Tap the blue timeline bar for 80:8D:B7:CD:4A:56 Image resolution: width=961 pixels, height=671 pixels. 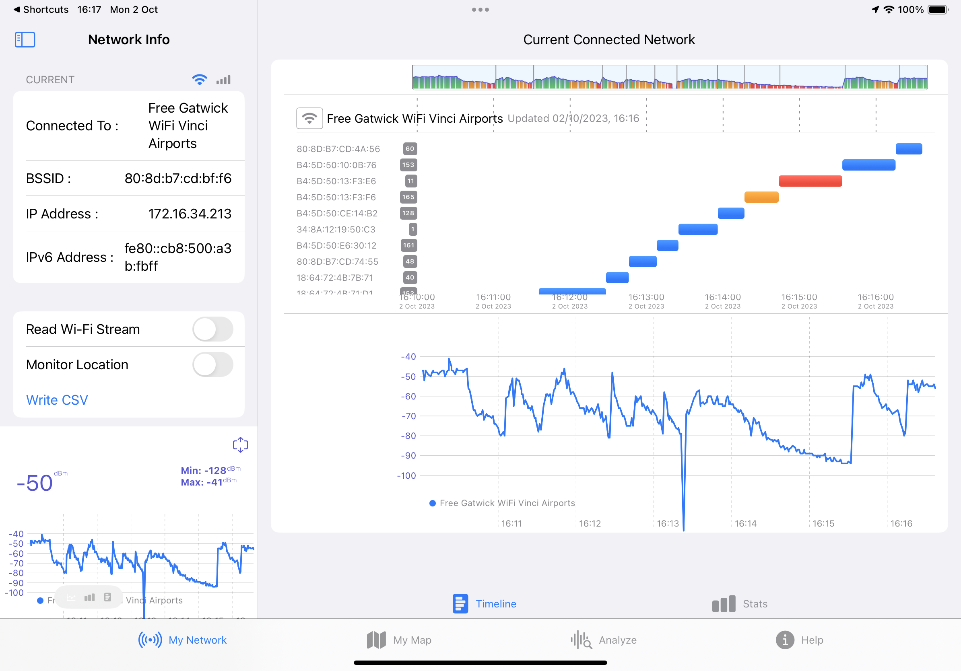pos(909,149)
